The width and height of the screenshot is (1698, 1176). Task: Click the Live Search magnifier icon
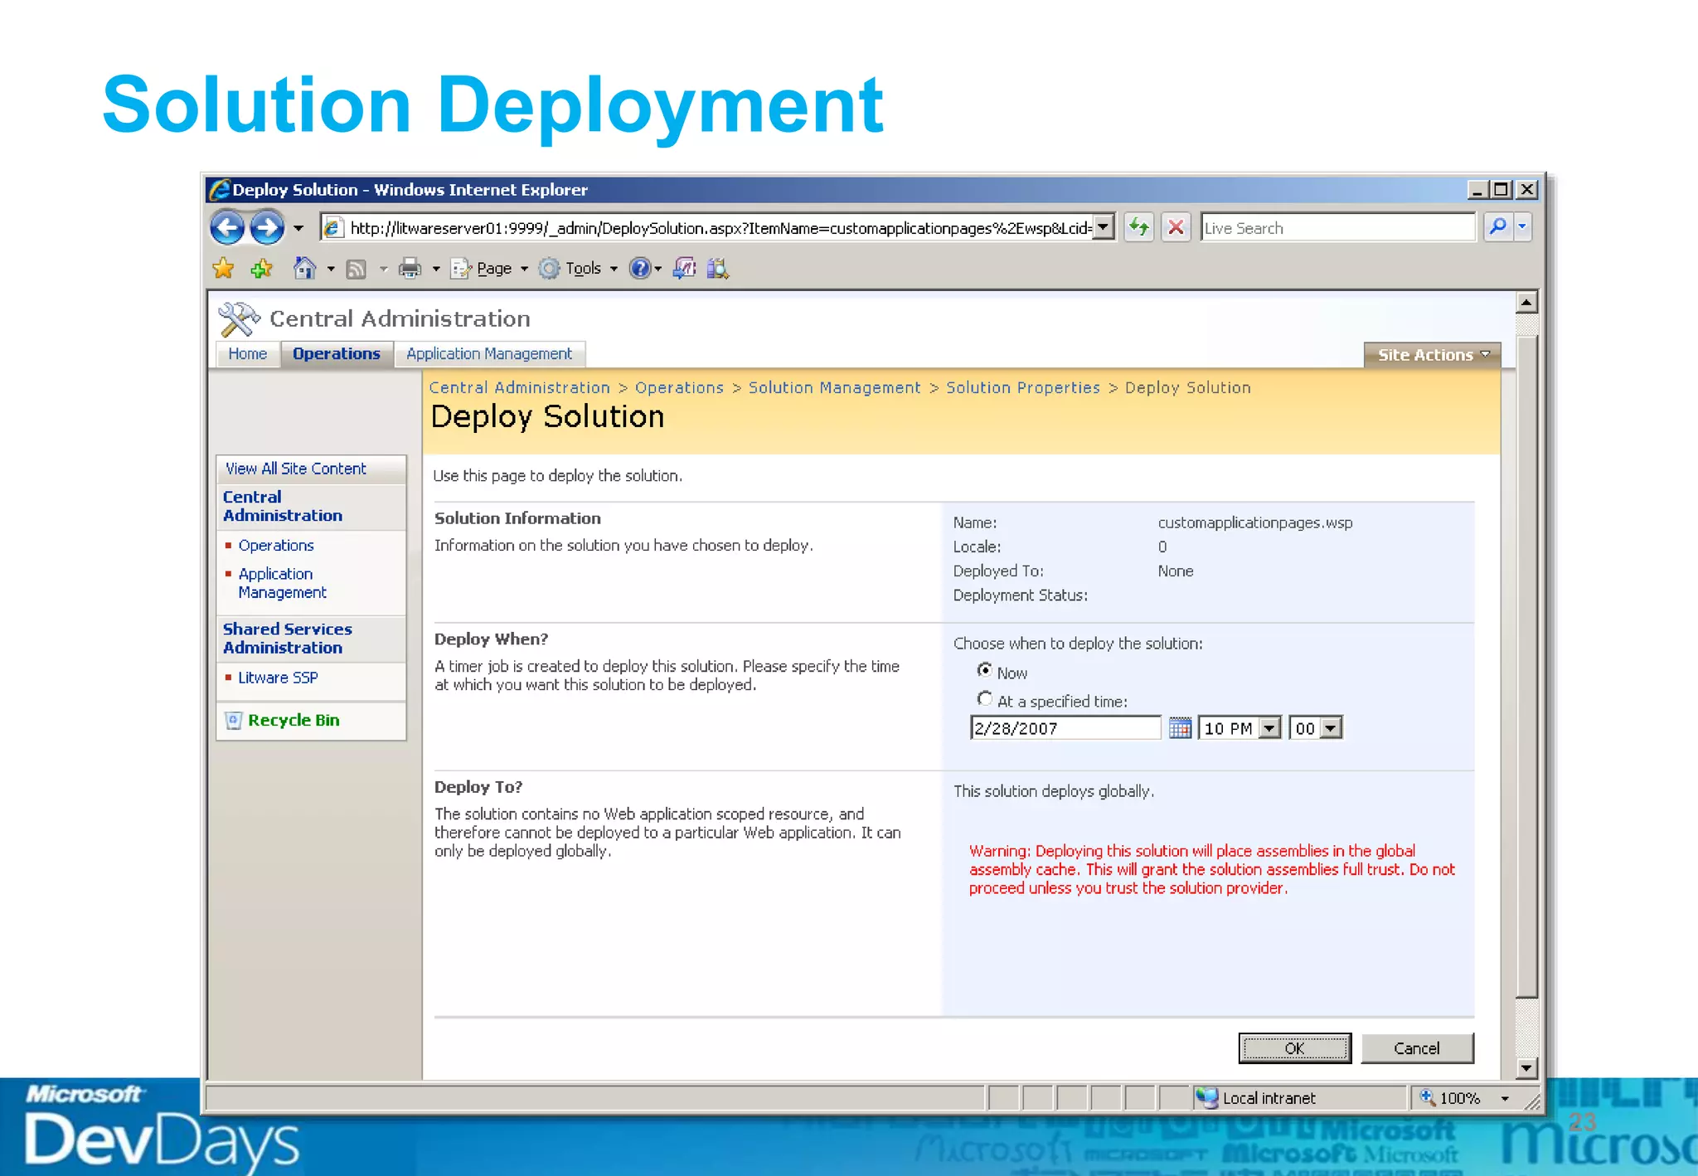click(1497, 226)
